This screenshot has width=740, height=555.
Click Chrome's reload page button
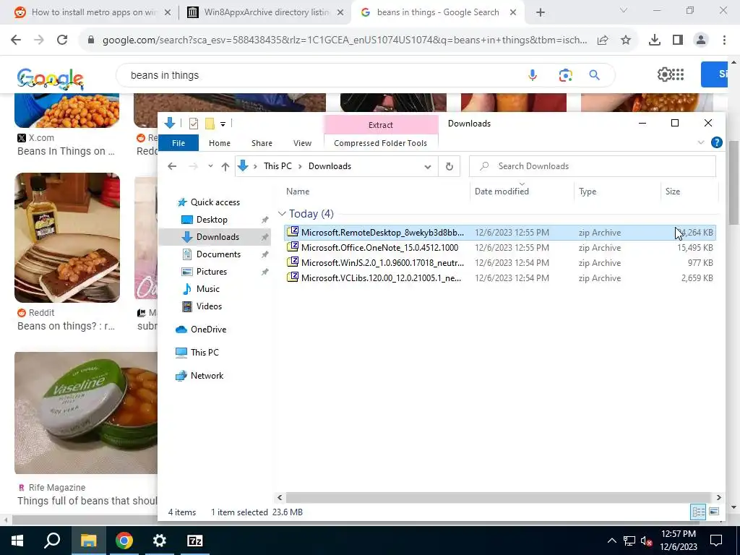[x=62, y=40]
